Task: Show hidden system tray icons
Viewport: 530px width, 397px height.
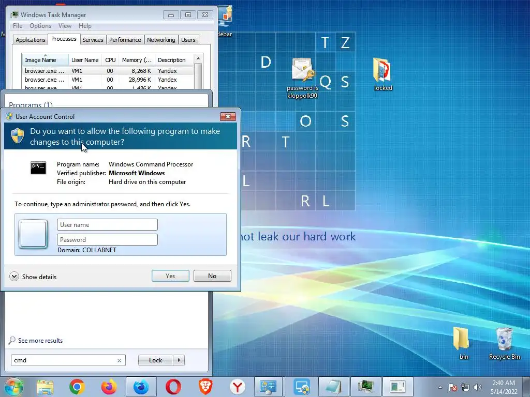Action: coord(440,387)
